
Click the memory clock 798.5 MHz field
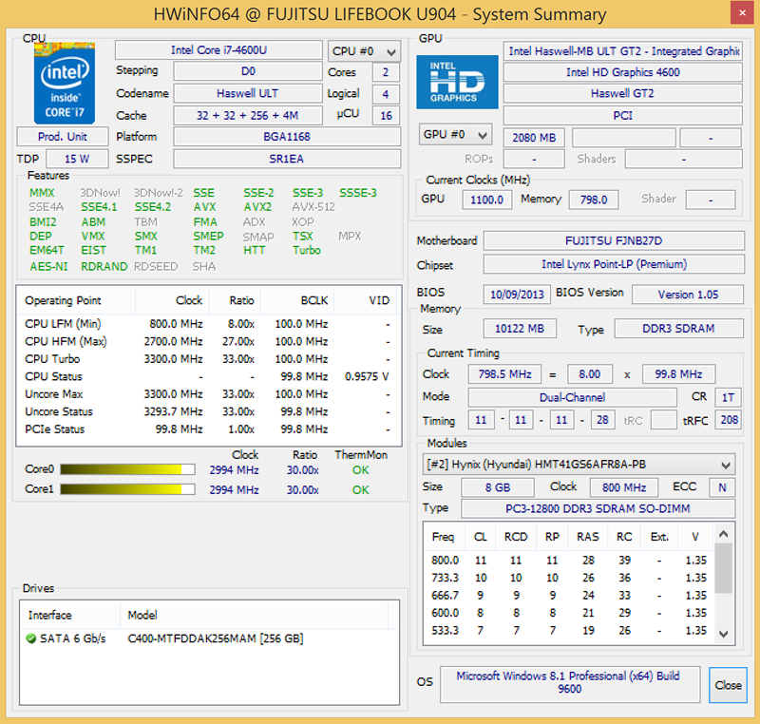(x=504, y=374)
